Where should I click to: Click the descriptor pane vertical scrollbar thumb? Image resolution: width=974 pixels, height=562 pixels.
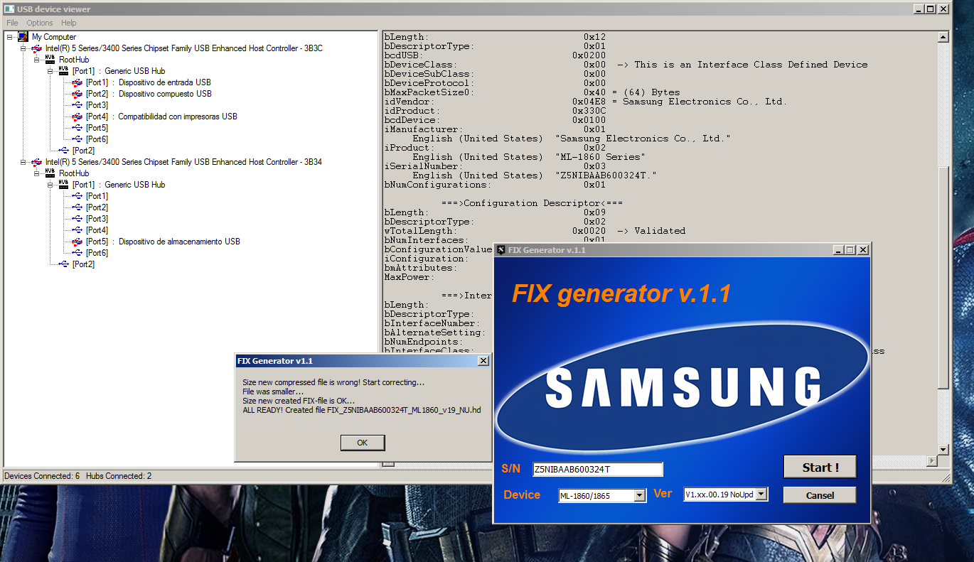tap(943, 277)
